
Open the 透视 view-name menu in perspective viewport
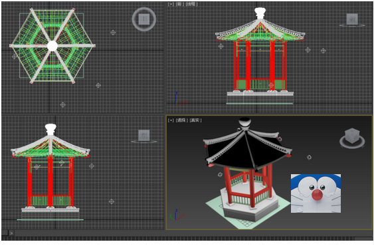[182, 120]
